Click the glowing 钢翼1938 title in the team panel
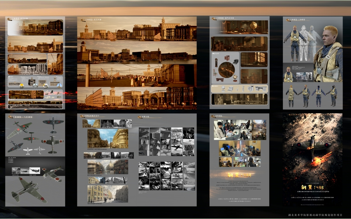This screenshot has height=219, width=351. pos(239,175)
